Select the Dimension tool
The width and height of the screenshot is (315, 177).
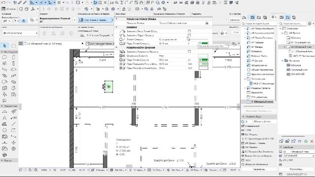[4, 112]
